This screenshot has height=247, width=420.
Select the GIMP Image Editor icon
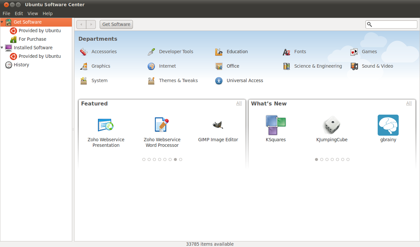point(218,125)
